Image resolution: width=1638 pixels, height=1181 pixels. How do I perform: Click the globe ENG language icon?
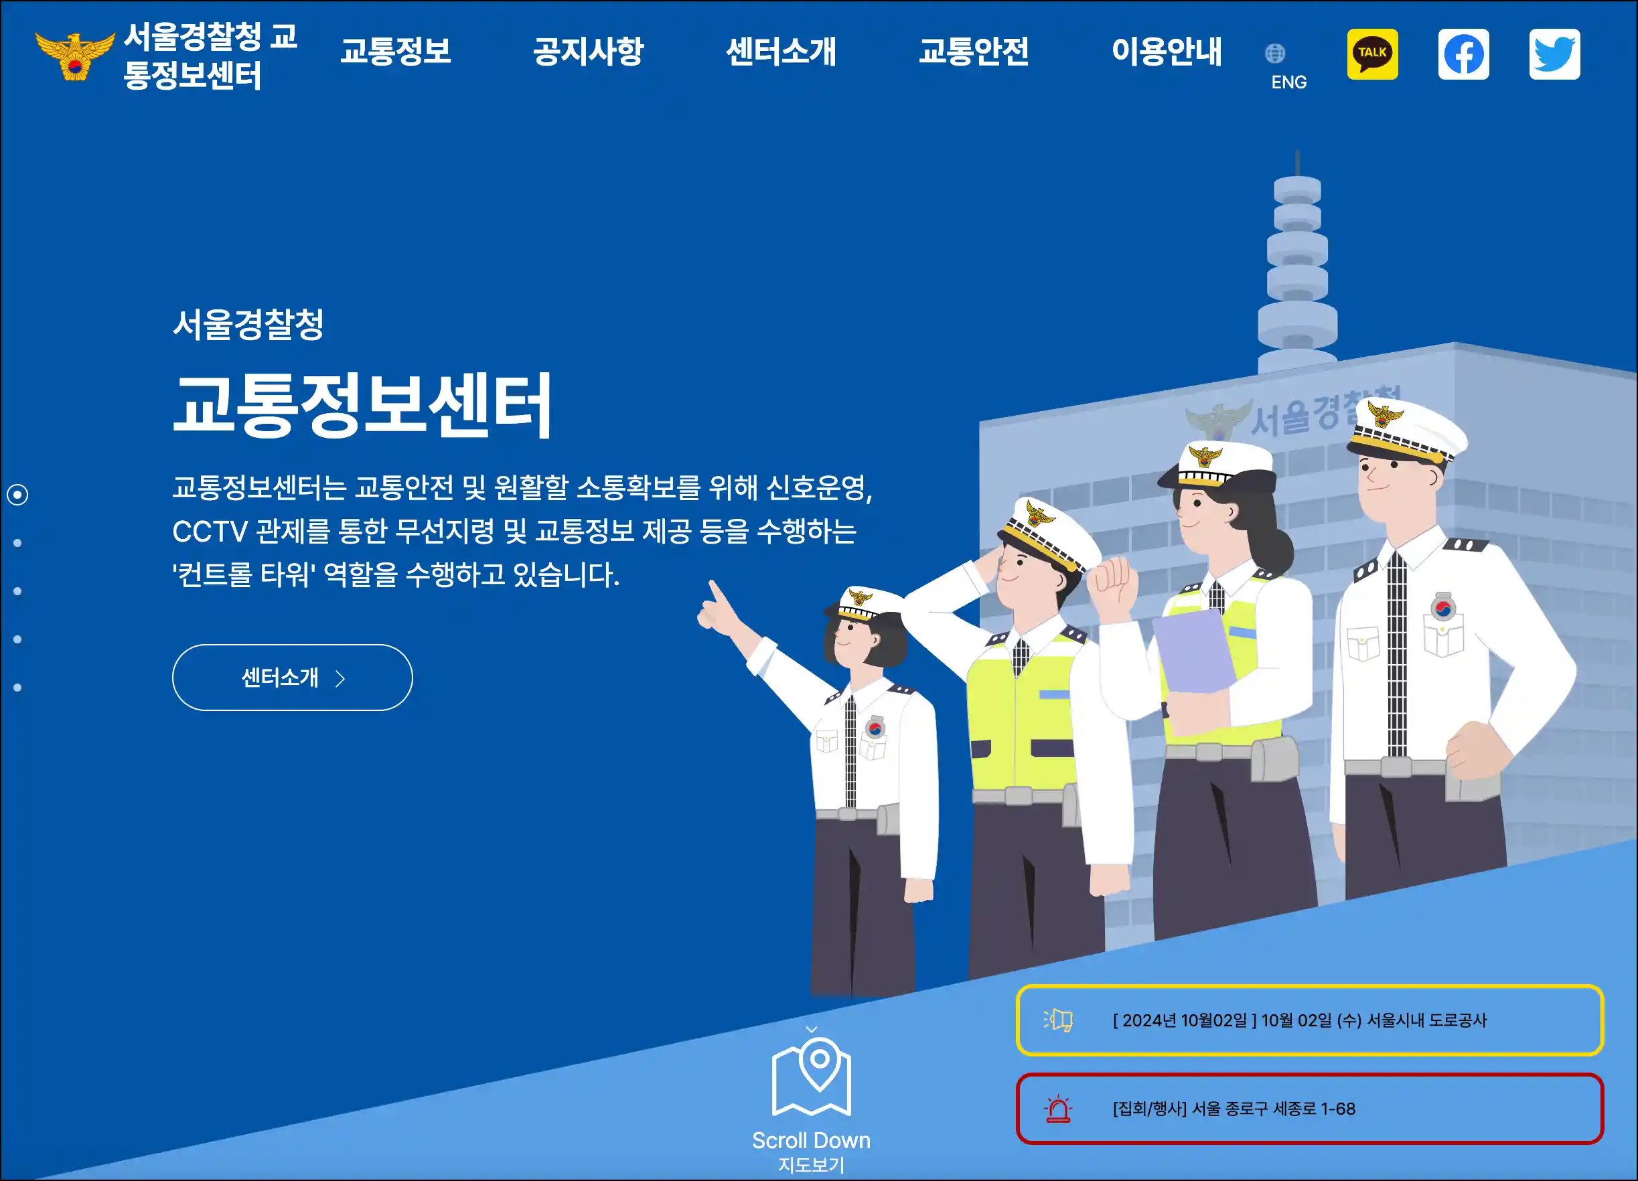(1276, 53)
